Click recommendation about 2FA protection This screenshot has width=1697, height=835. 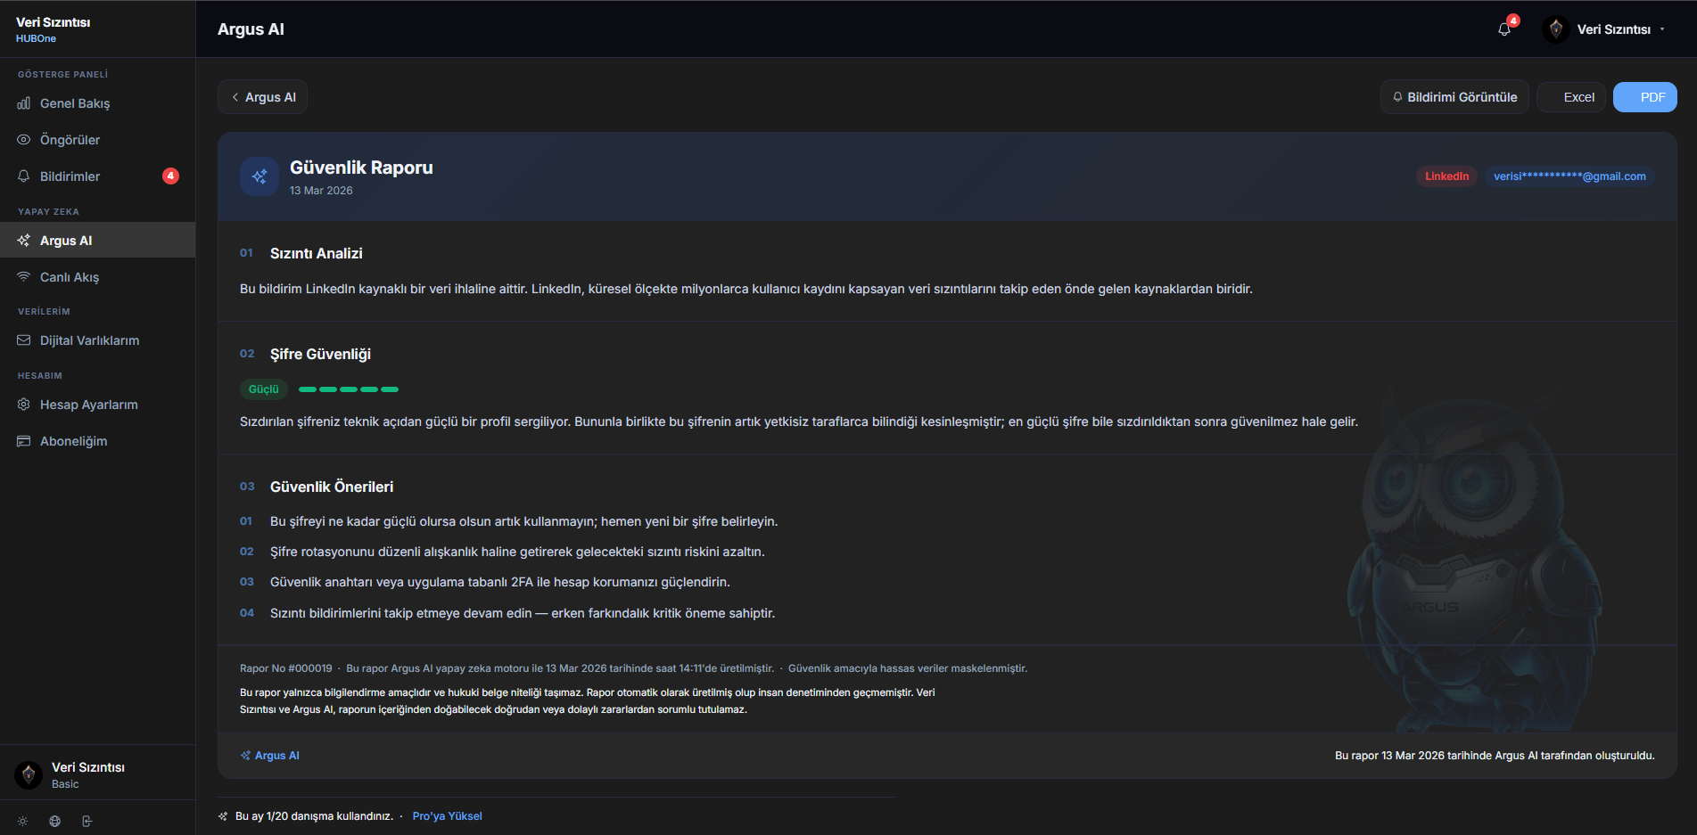click(x=500, y=582)
